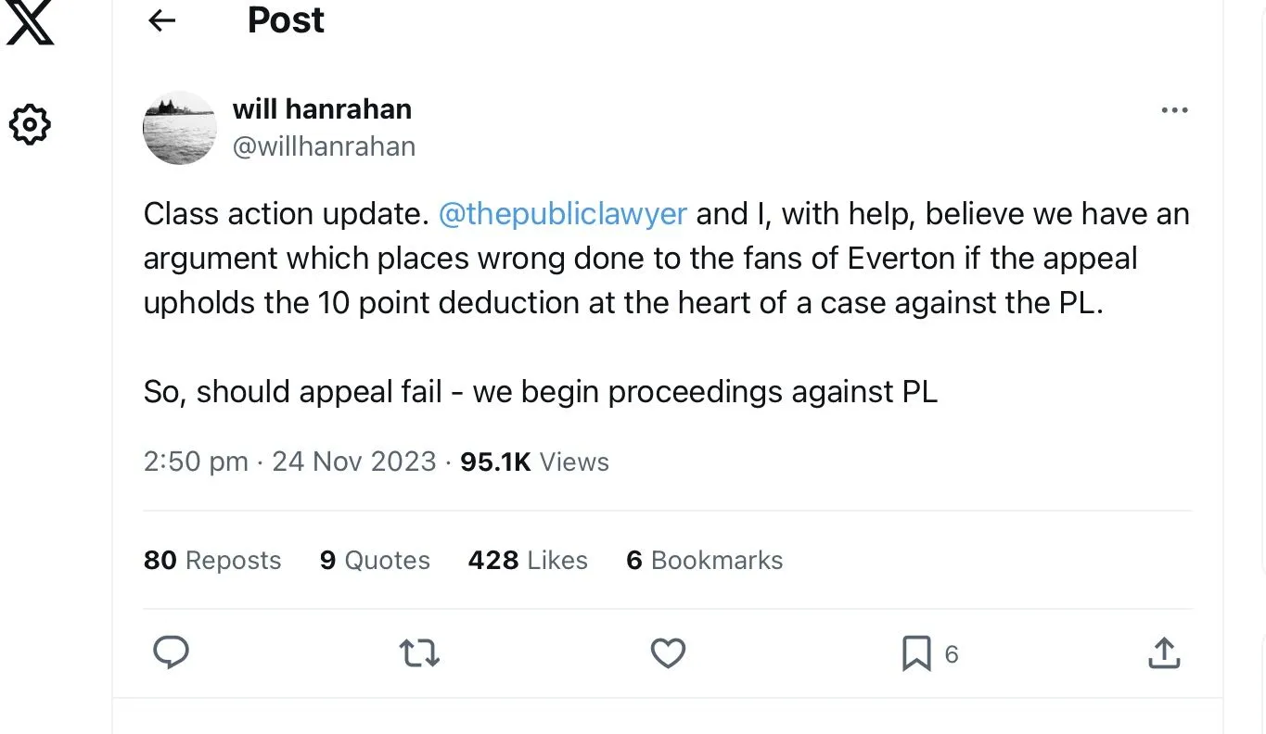Open the three-dot more options menu
Image resolution: width=1266 pixels, height=734 pixels.
[x=1174, y=110]
